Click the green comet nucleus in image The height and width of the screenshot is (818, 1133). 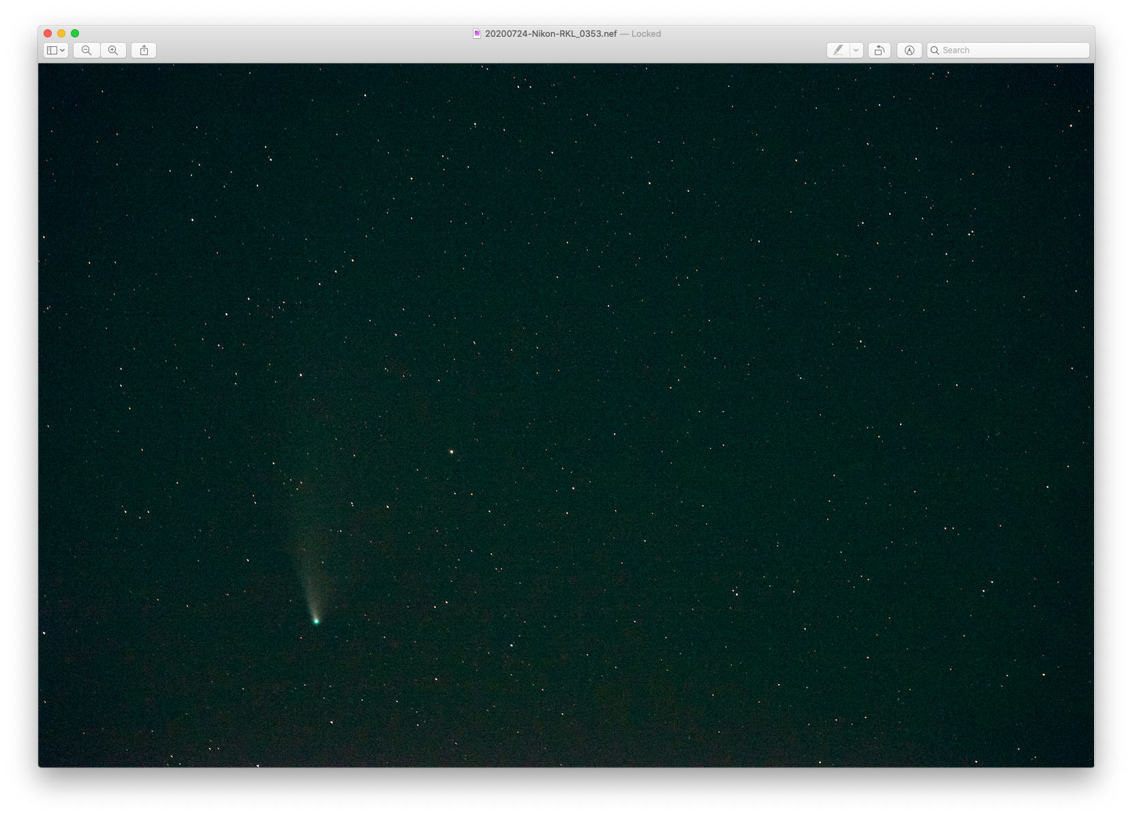(x=316, y=621)
